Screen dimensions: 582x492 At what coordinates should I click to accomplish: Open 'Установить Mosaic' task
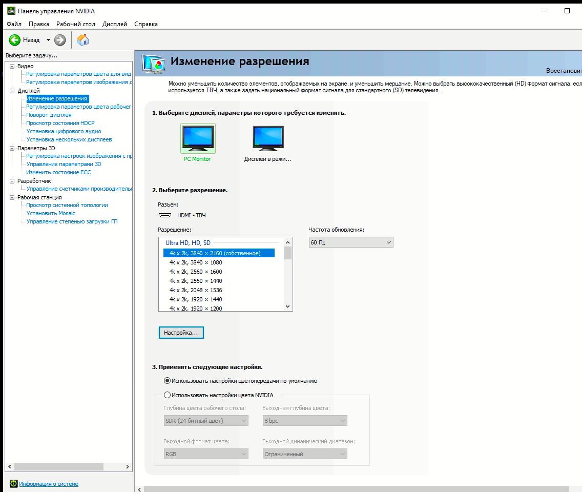coord(51,213)
